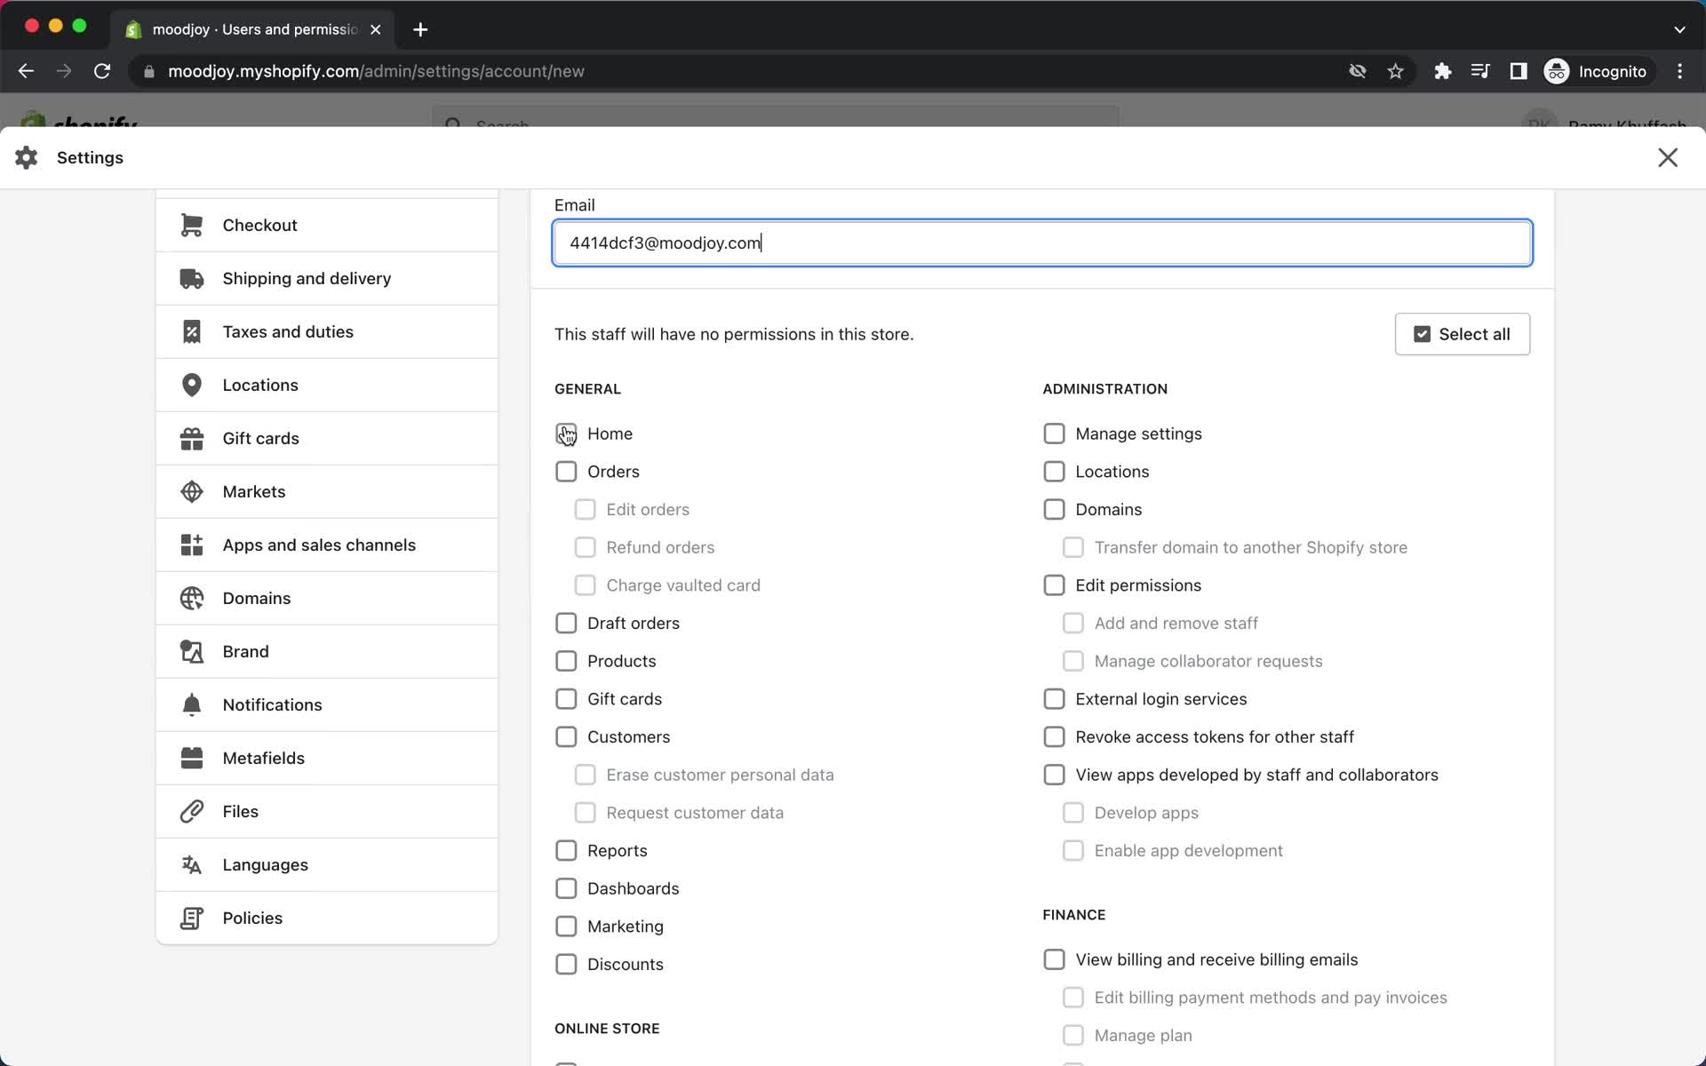Expand the Edit permissions sub-options
The width and height of the screenshot is (1706, 1066).
(1054, 585)
